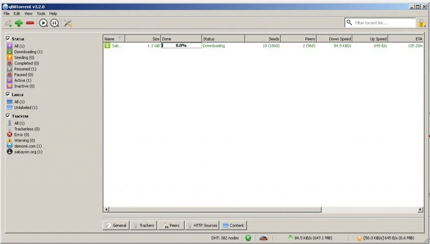Image resolution: width=430 pixels, height=244 pixels.
Task: Select the Sab... torrent name
Action: pos(117,46)
